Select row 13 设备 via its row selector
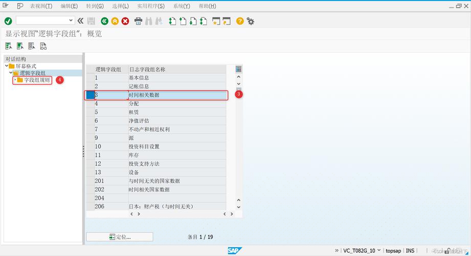 point(90,173)
